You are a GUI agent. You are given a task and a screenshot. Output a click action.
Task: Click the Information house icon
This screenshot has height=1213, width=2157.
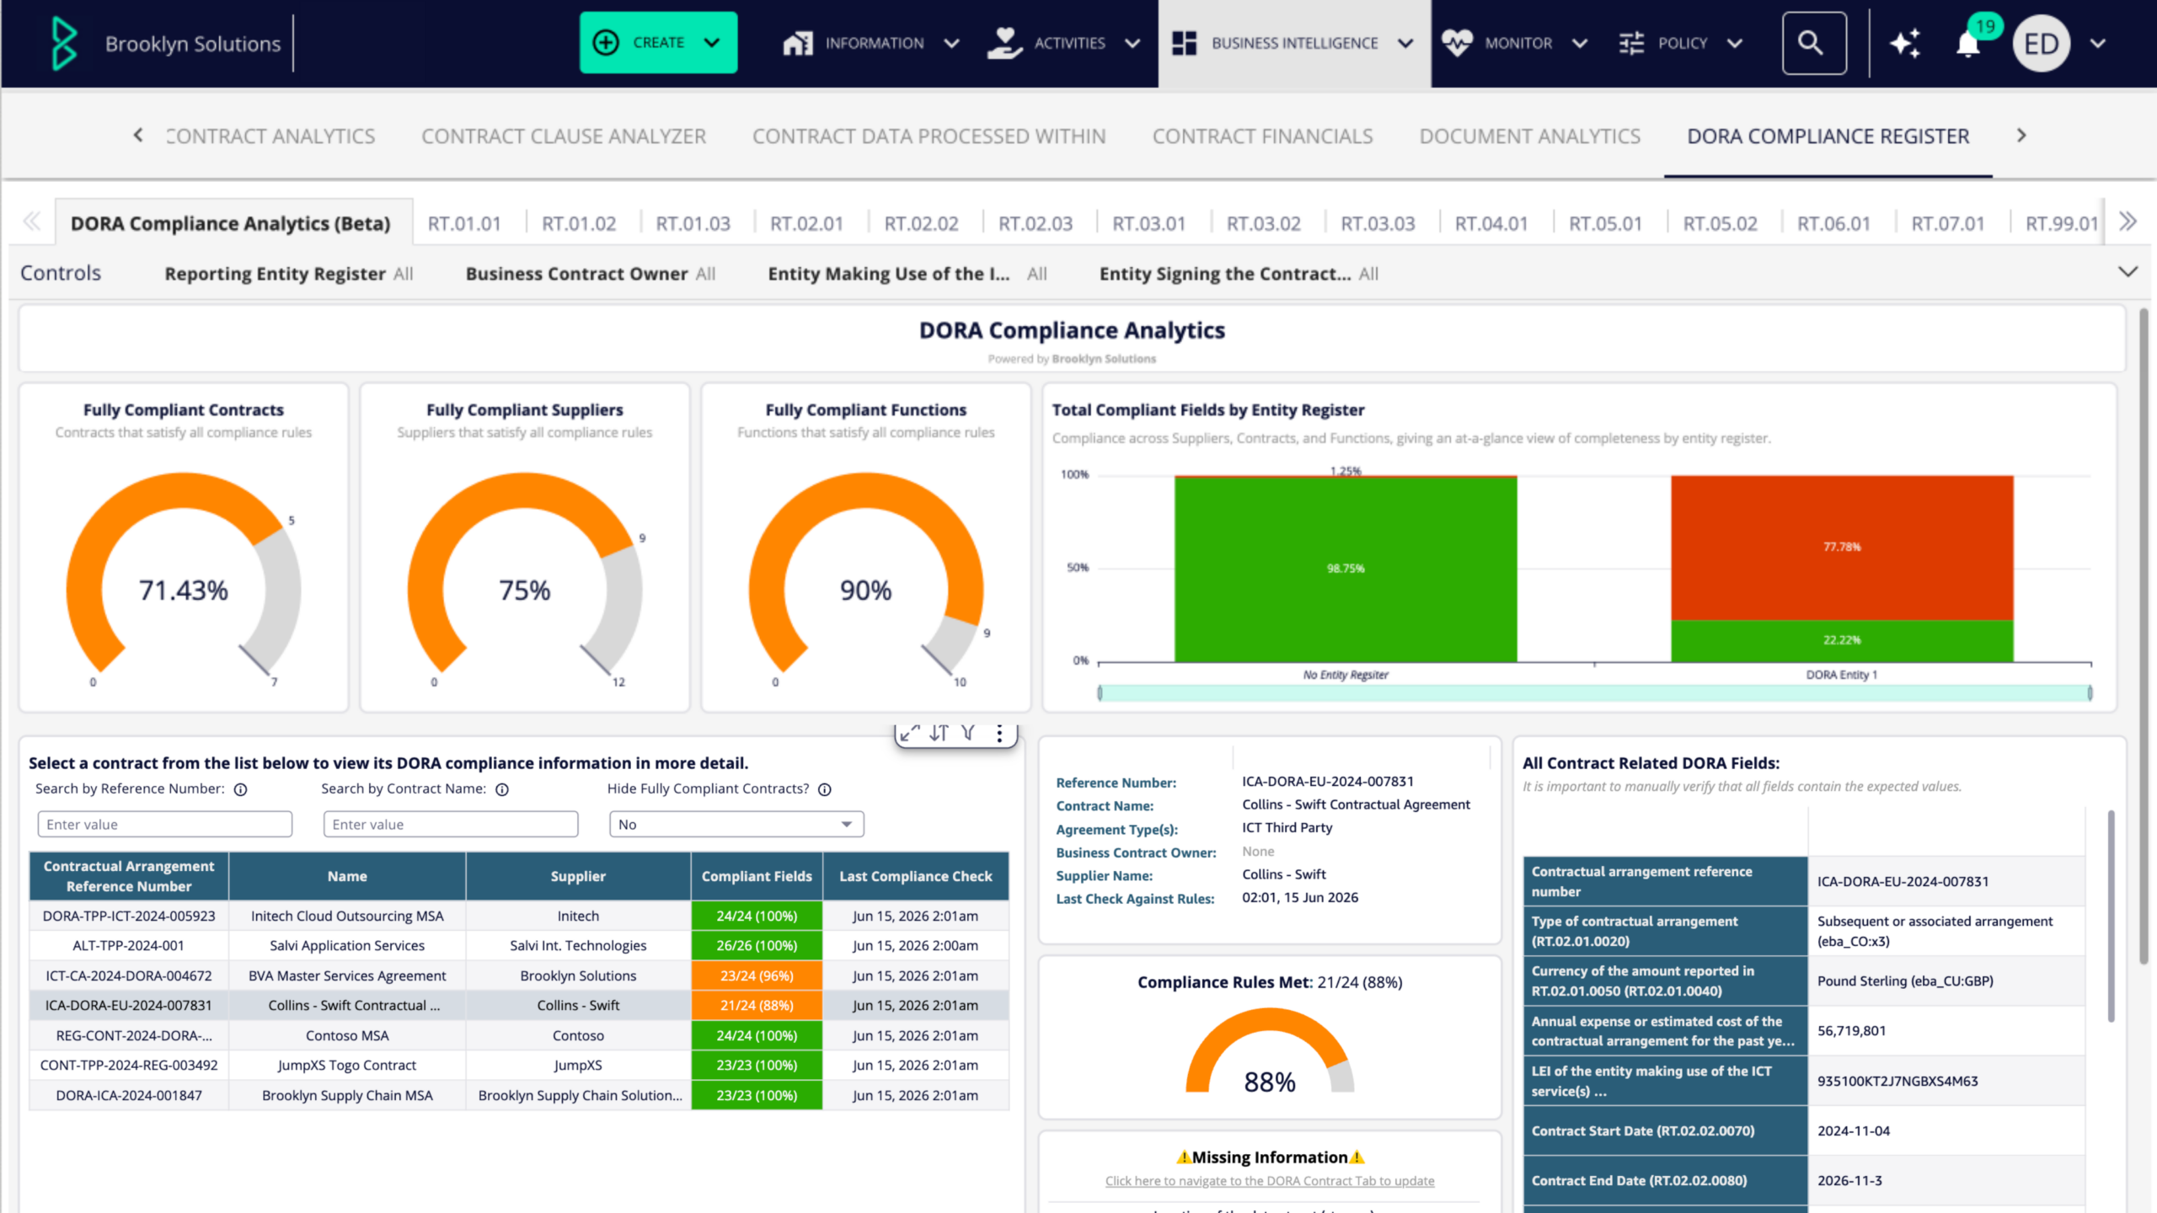797,43
